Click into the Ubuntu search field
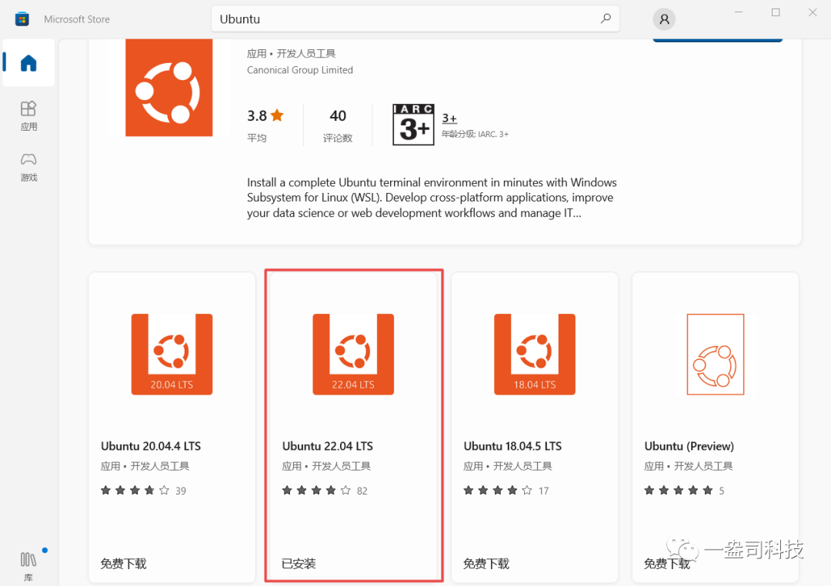The width and height of the screenshot is (831, 586). (415, 19)
